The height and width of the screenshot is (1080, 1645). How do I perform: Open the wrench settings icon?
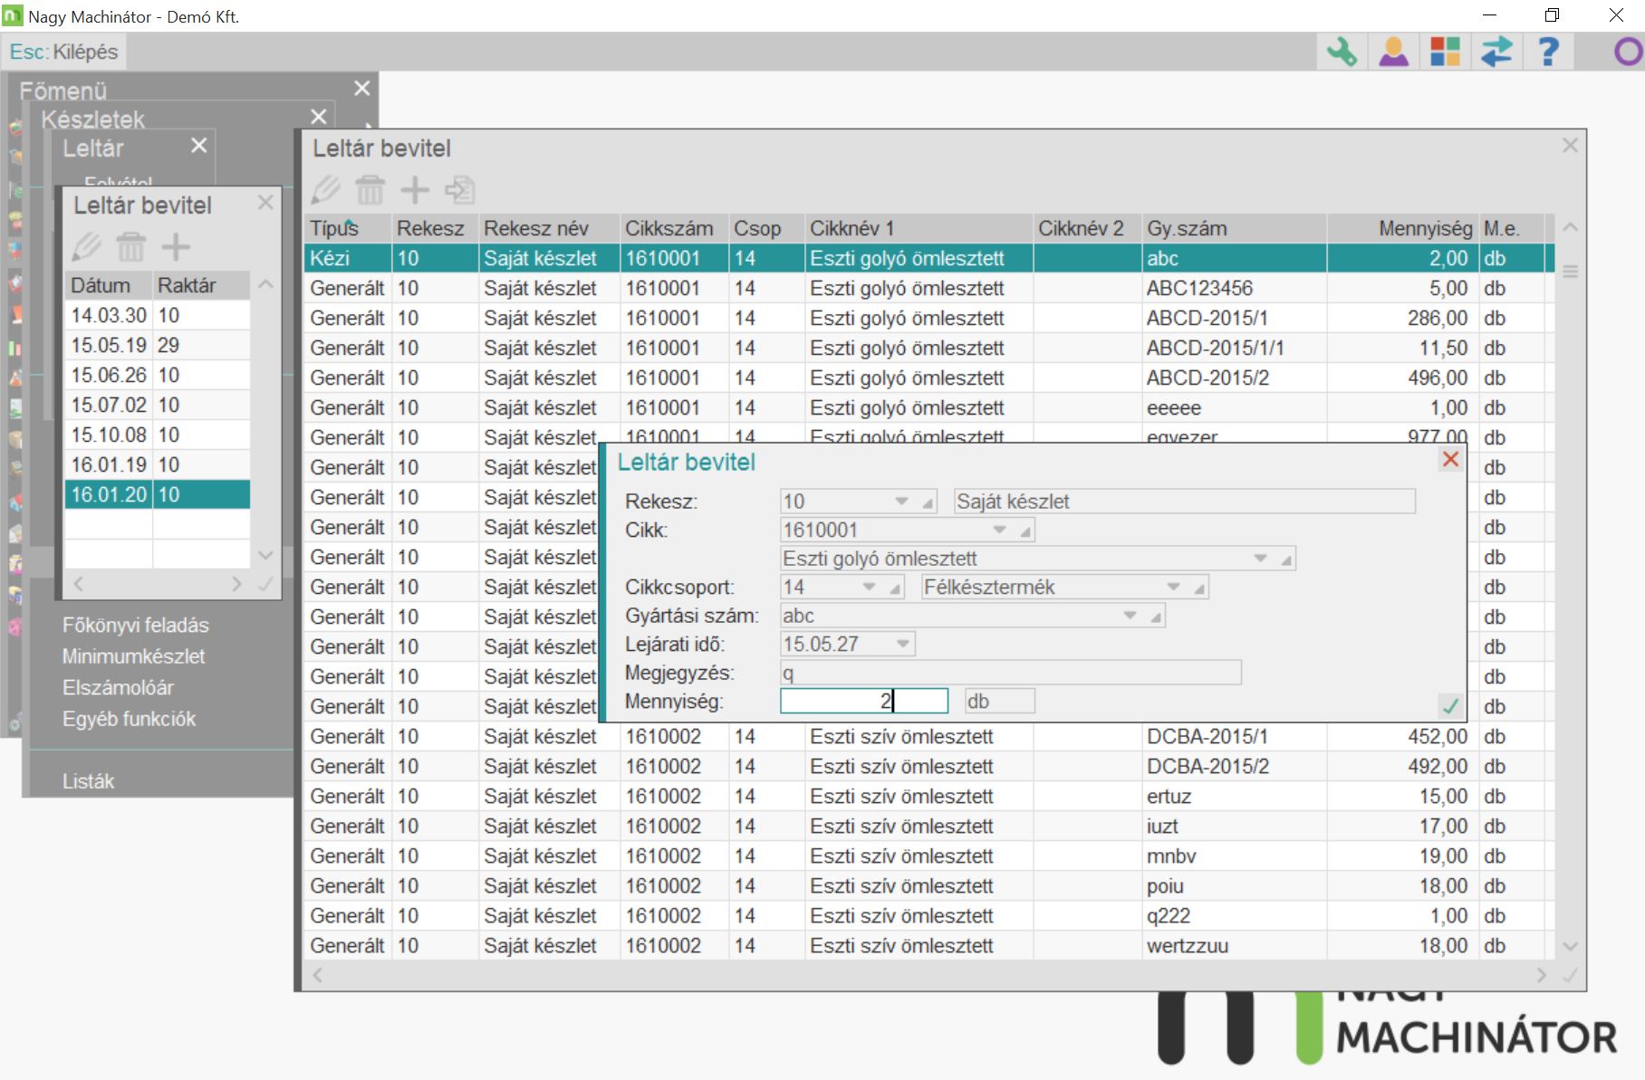(1342, 52)
